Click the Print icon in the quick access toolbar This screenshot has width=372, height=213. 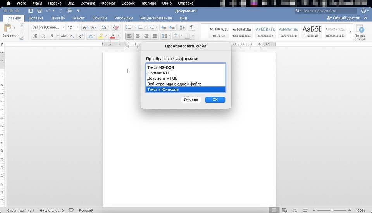[69, 11]
